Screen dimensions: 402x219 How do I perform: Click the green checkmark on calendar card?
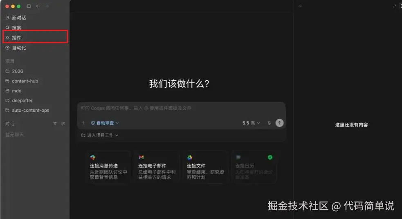pyautogui.click(x=270, y=157)
